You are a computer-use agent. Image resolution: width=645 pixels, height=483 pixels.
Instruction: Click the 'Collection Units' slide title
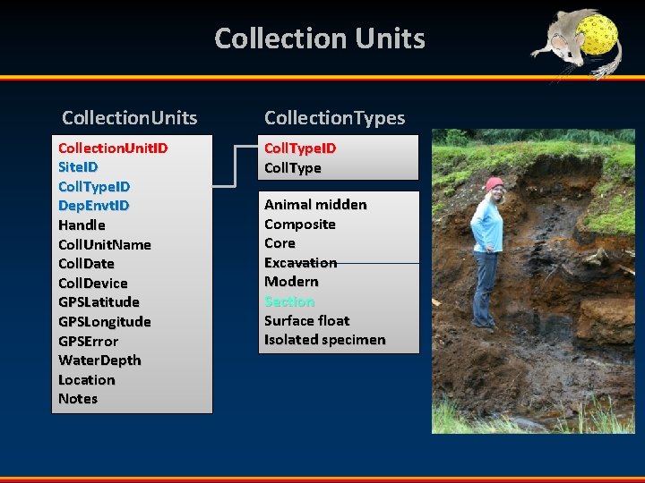pyautogui.click(x=320, y=38)
